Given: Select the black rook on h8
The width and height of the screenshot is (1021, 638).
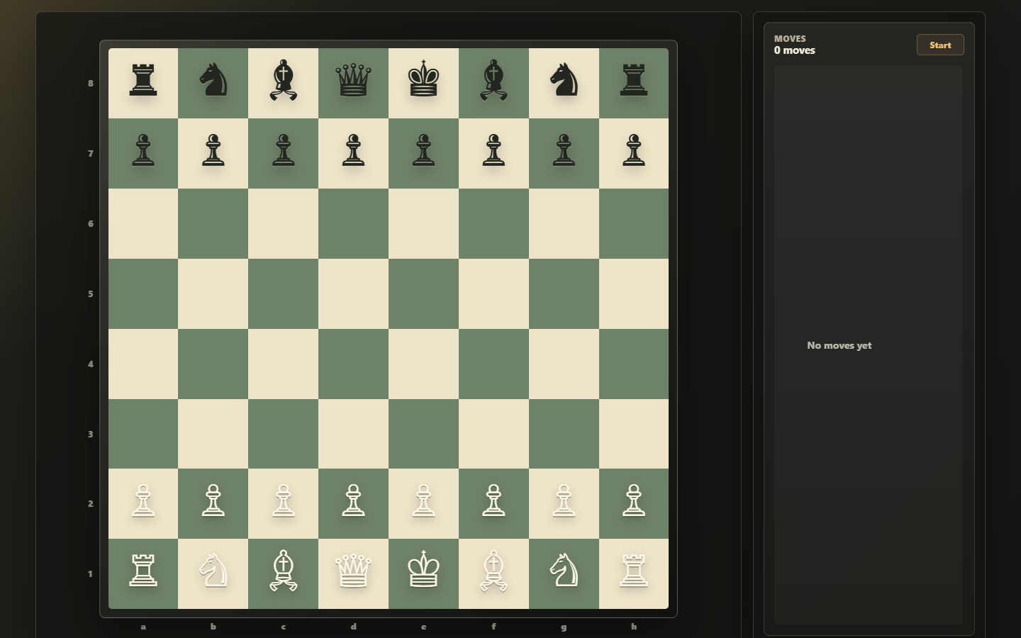Looking at the screenshot, I should (634, 83).
